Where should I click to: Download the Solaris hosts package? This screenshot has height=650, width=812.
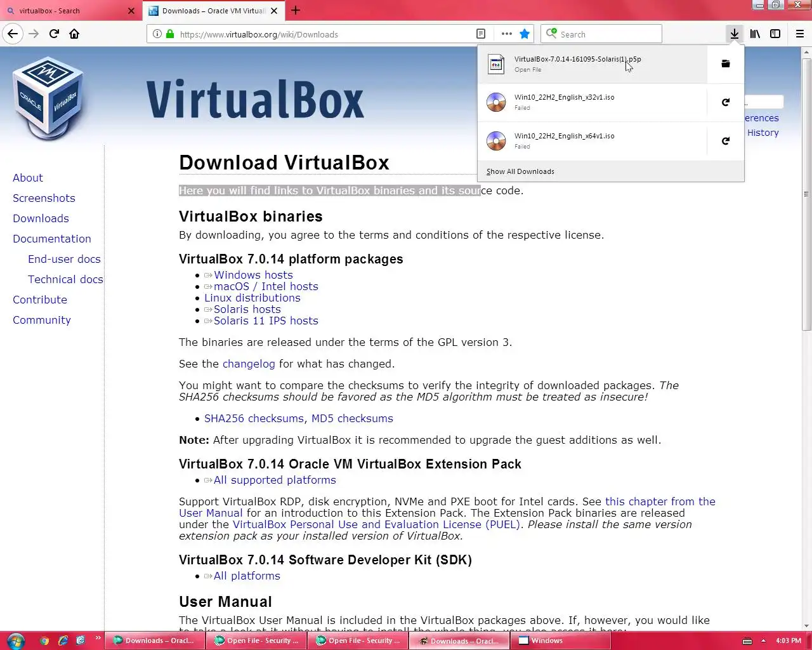(x=247, y=309)
